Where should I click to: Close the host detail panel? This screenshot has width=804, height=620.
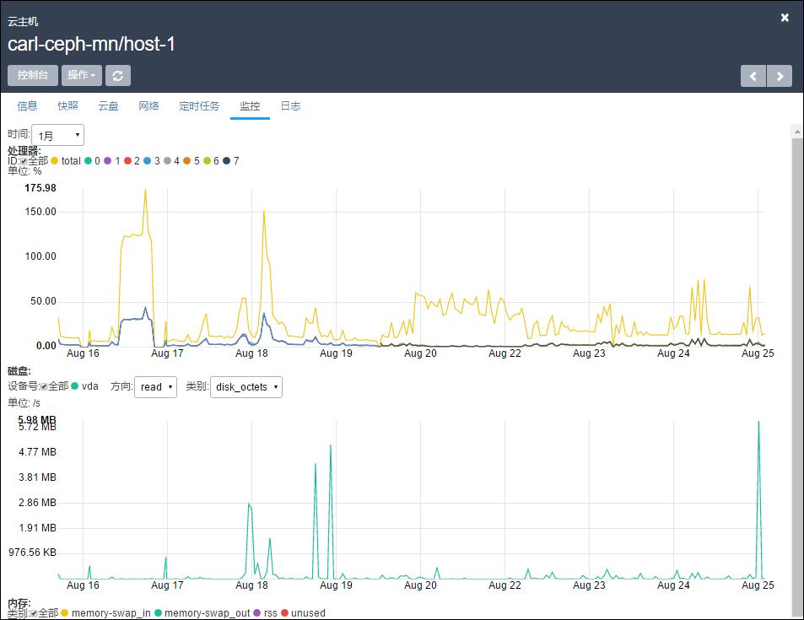(785, 18)
